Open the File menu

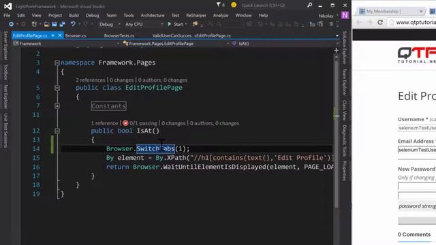point(7,15)
